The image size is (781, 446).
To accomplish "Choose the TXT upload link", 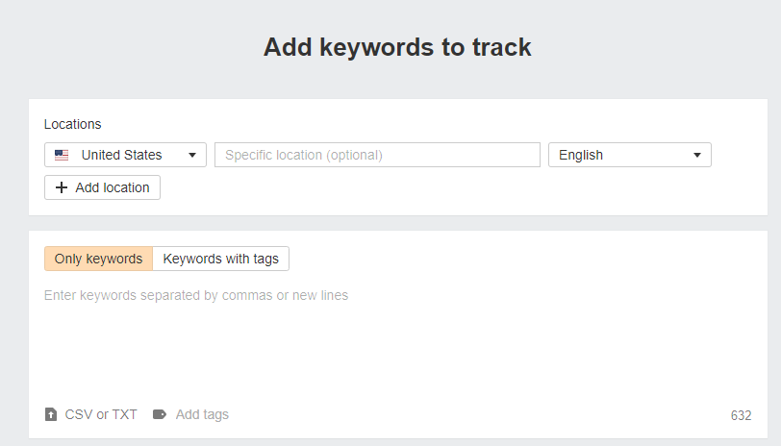I will click(125, 414).
